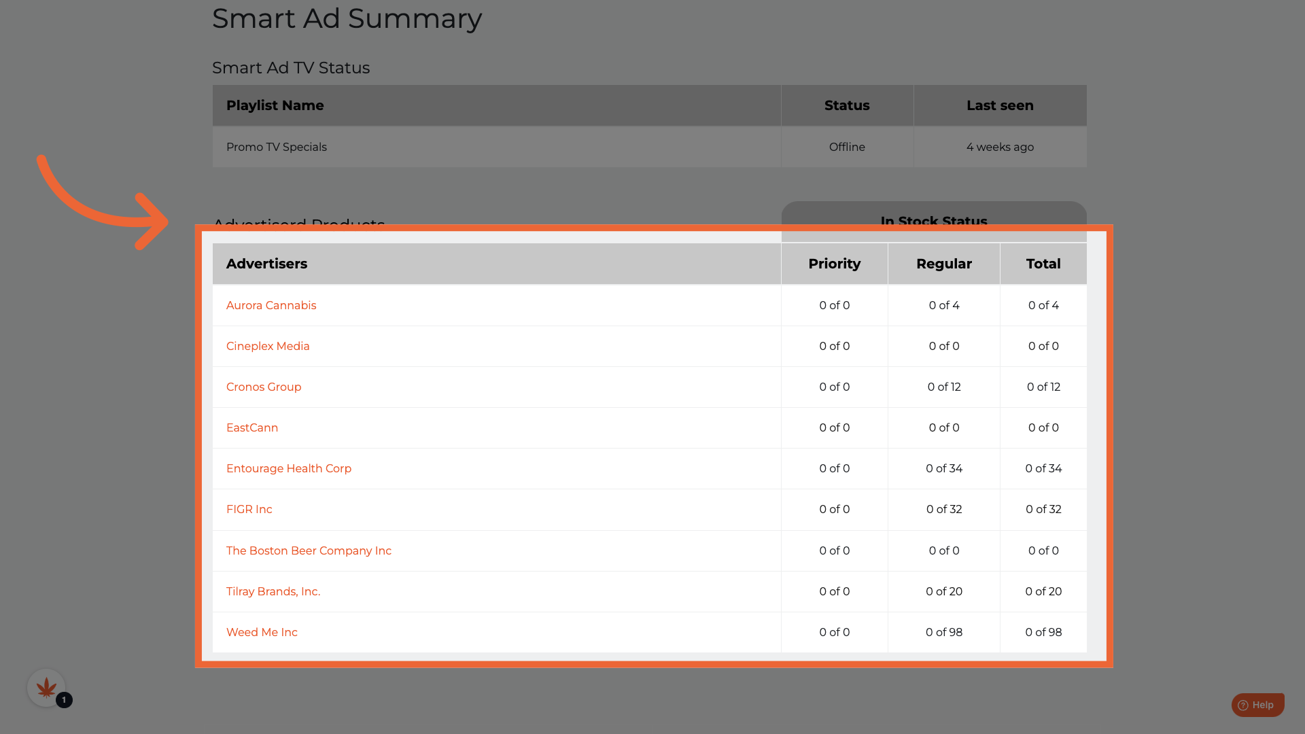Select The Boston Beer Company Inc

[309, 550]
